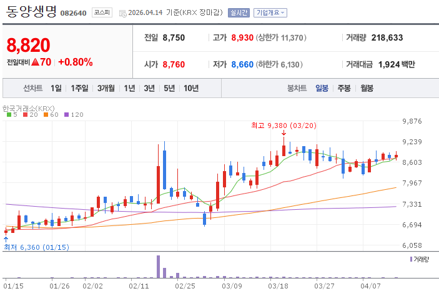Open the 기업개요 dropdown
This screenshot has height=296, width=439.
coord(270,12)
